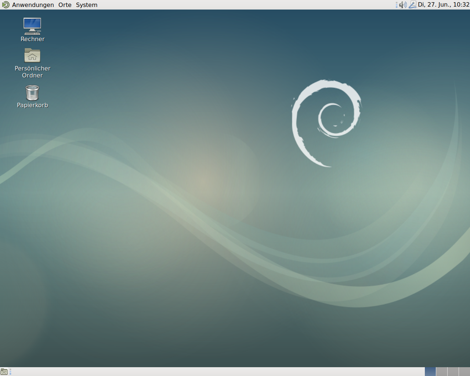Open the clock calendar dropdown
Screen dimensions: 470x376
tap(443, 5)
